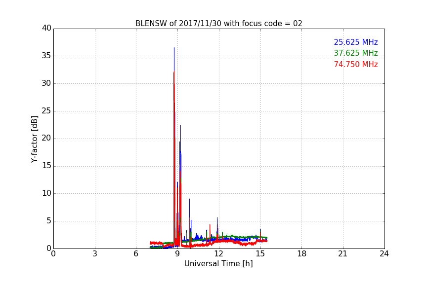Click y-axis tick label 30
This screenshot has height=284, width=427.
pyautogui.click(x=46, y=83)
